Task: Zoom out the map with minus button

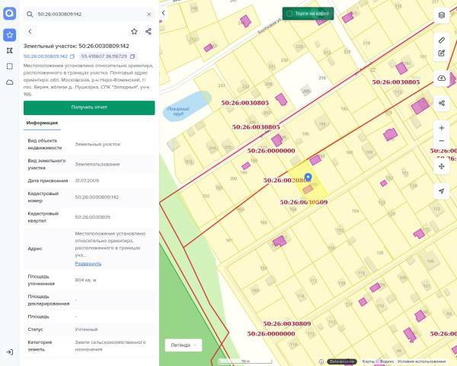Action: pos(442,141)
